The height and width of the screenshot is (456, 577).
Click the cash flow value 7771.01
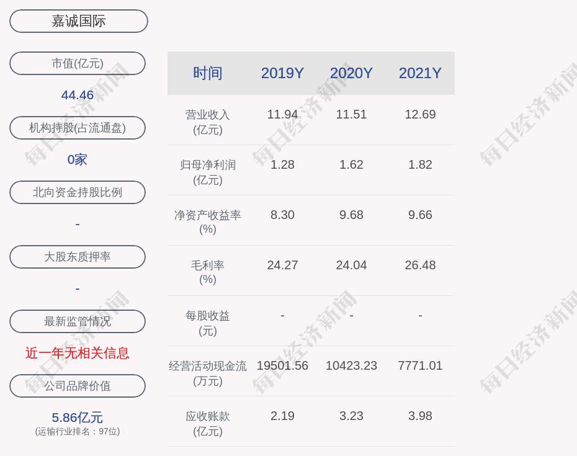pyautogui.click(x=420, y=365)
